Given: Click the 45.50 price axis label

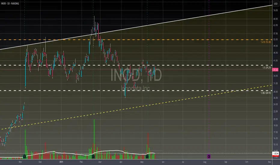Looking at the screenshot, I should click(275, 53).
